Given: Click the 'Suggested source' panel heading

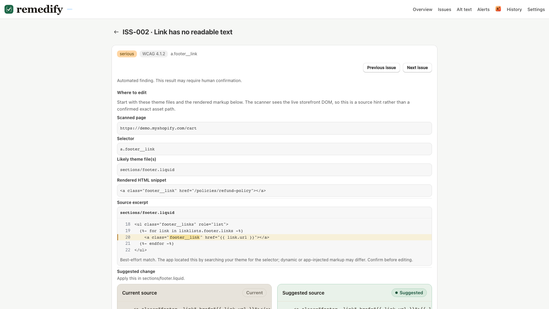Looking at the screenshot, I should click(303, 293).
